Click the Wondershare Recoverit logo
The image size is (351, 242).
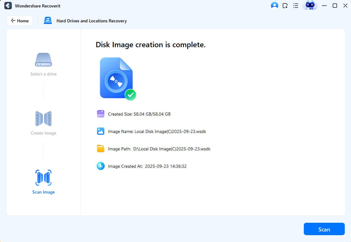point(7,6)
